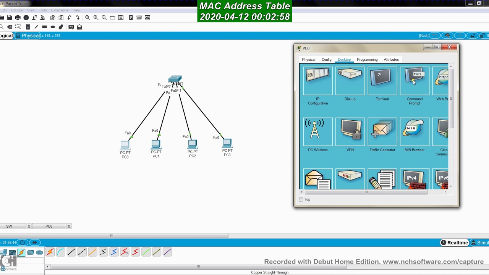
Task: Click the Zoom In magnifier icon
Action: (x=87, y=18)
